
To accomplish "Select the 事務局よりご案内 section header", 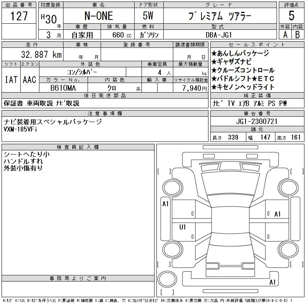I will click(x=78, y=278).
